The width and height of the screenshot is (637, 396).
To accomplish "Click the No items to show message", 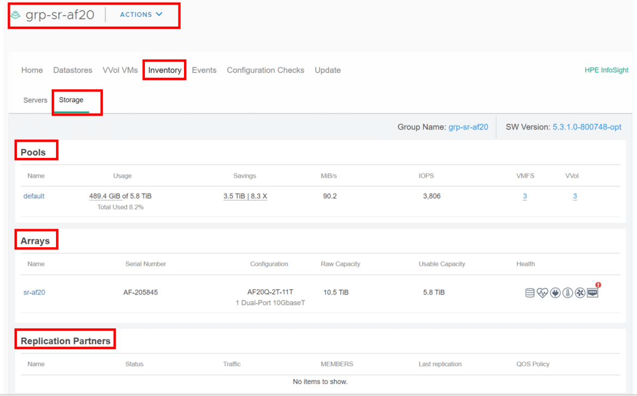I will pyautogui.click(x=320, y=381).
